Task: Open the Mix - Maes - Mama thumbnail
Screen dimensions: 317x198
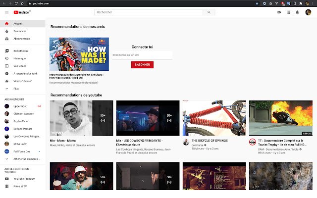Action: pos(81,118)
